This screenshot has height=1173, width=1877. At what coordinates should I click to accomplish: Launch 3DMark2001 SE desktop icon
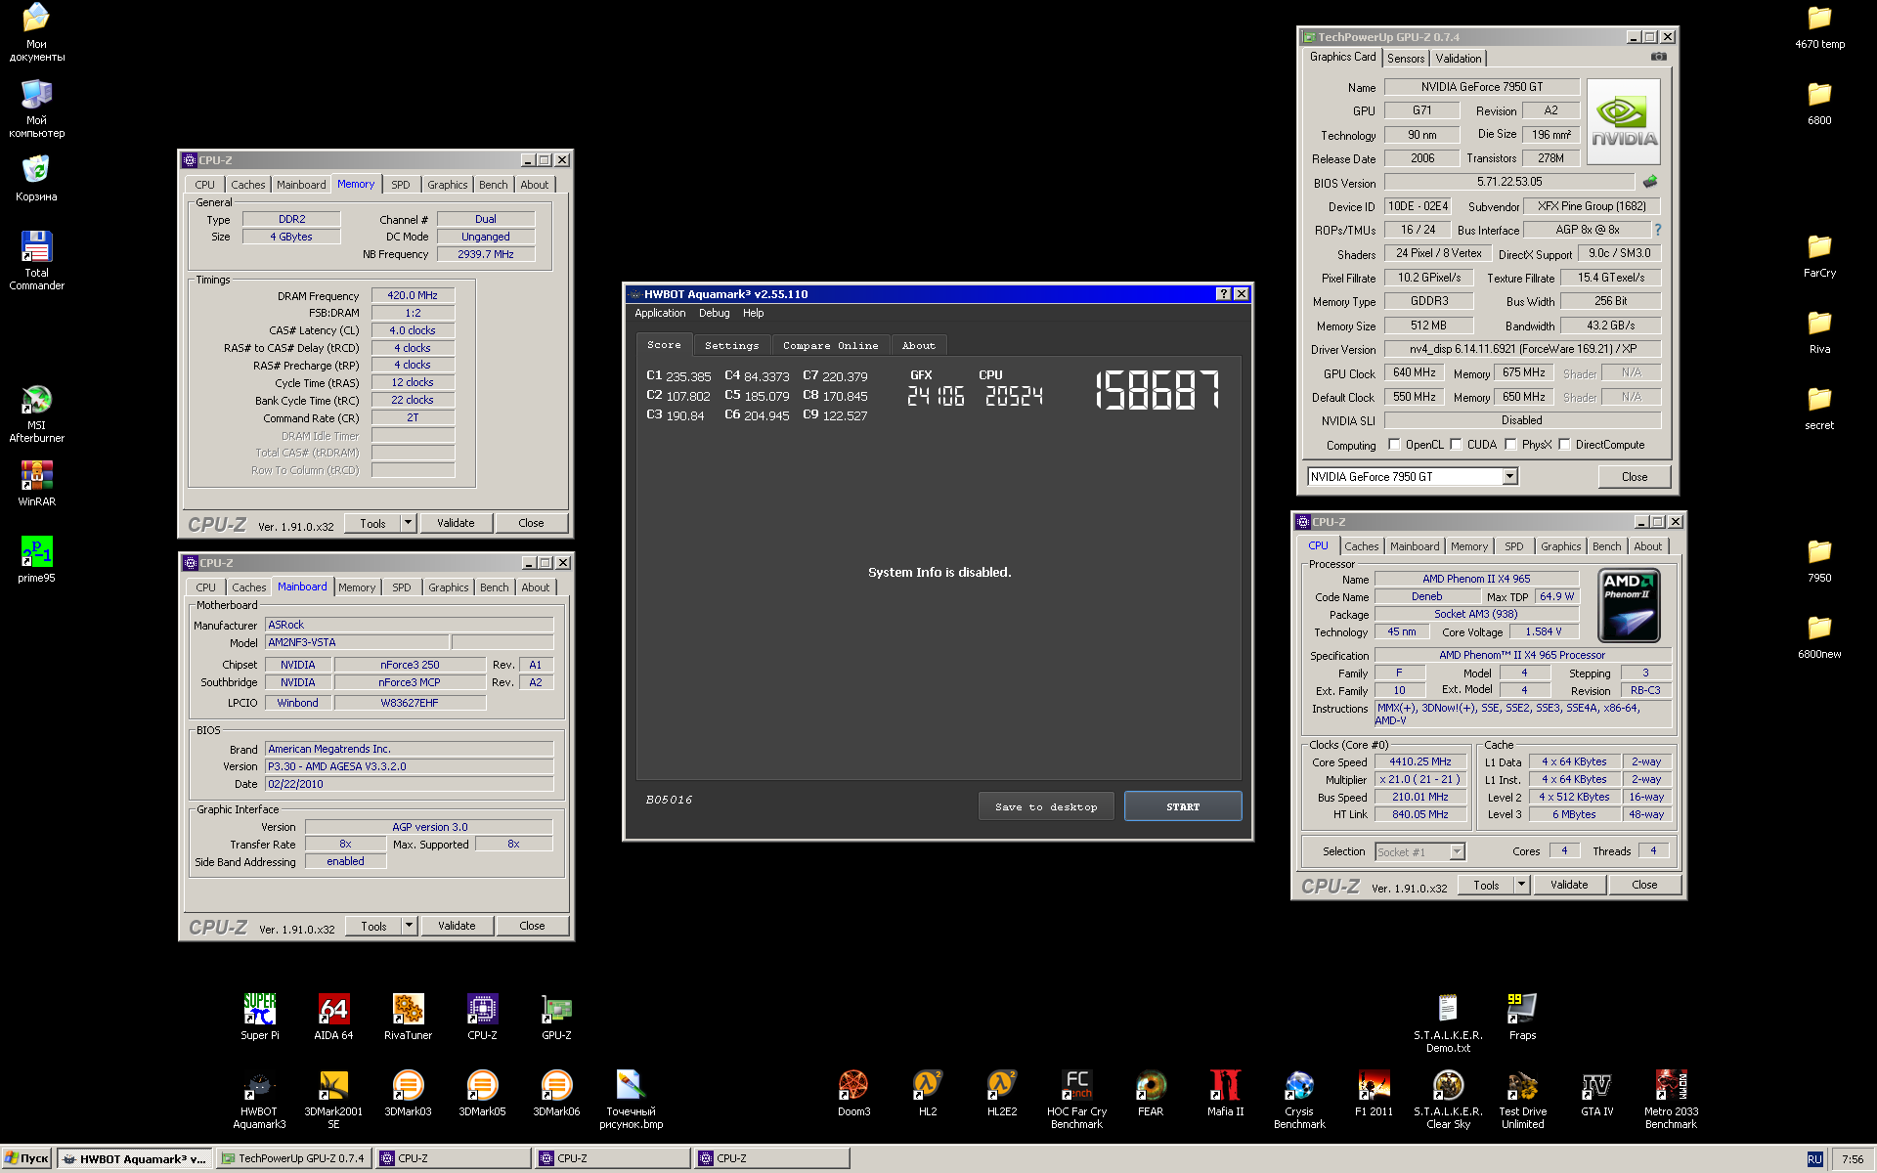tap(334, 1099)
